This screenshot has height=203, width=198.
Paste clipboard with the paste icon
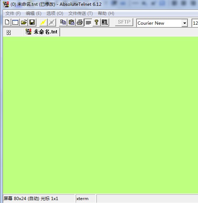71,23
